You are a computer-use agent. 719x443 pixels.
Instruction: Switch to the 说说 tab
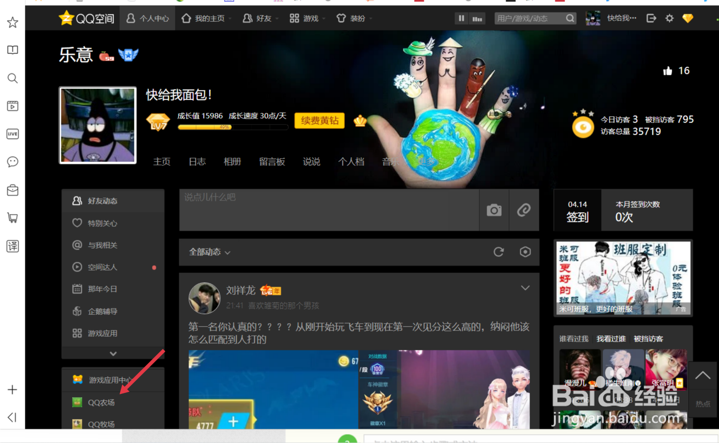click(312, 162)
